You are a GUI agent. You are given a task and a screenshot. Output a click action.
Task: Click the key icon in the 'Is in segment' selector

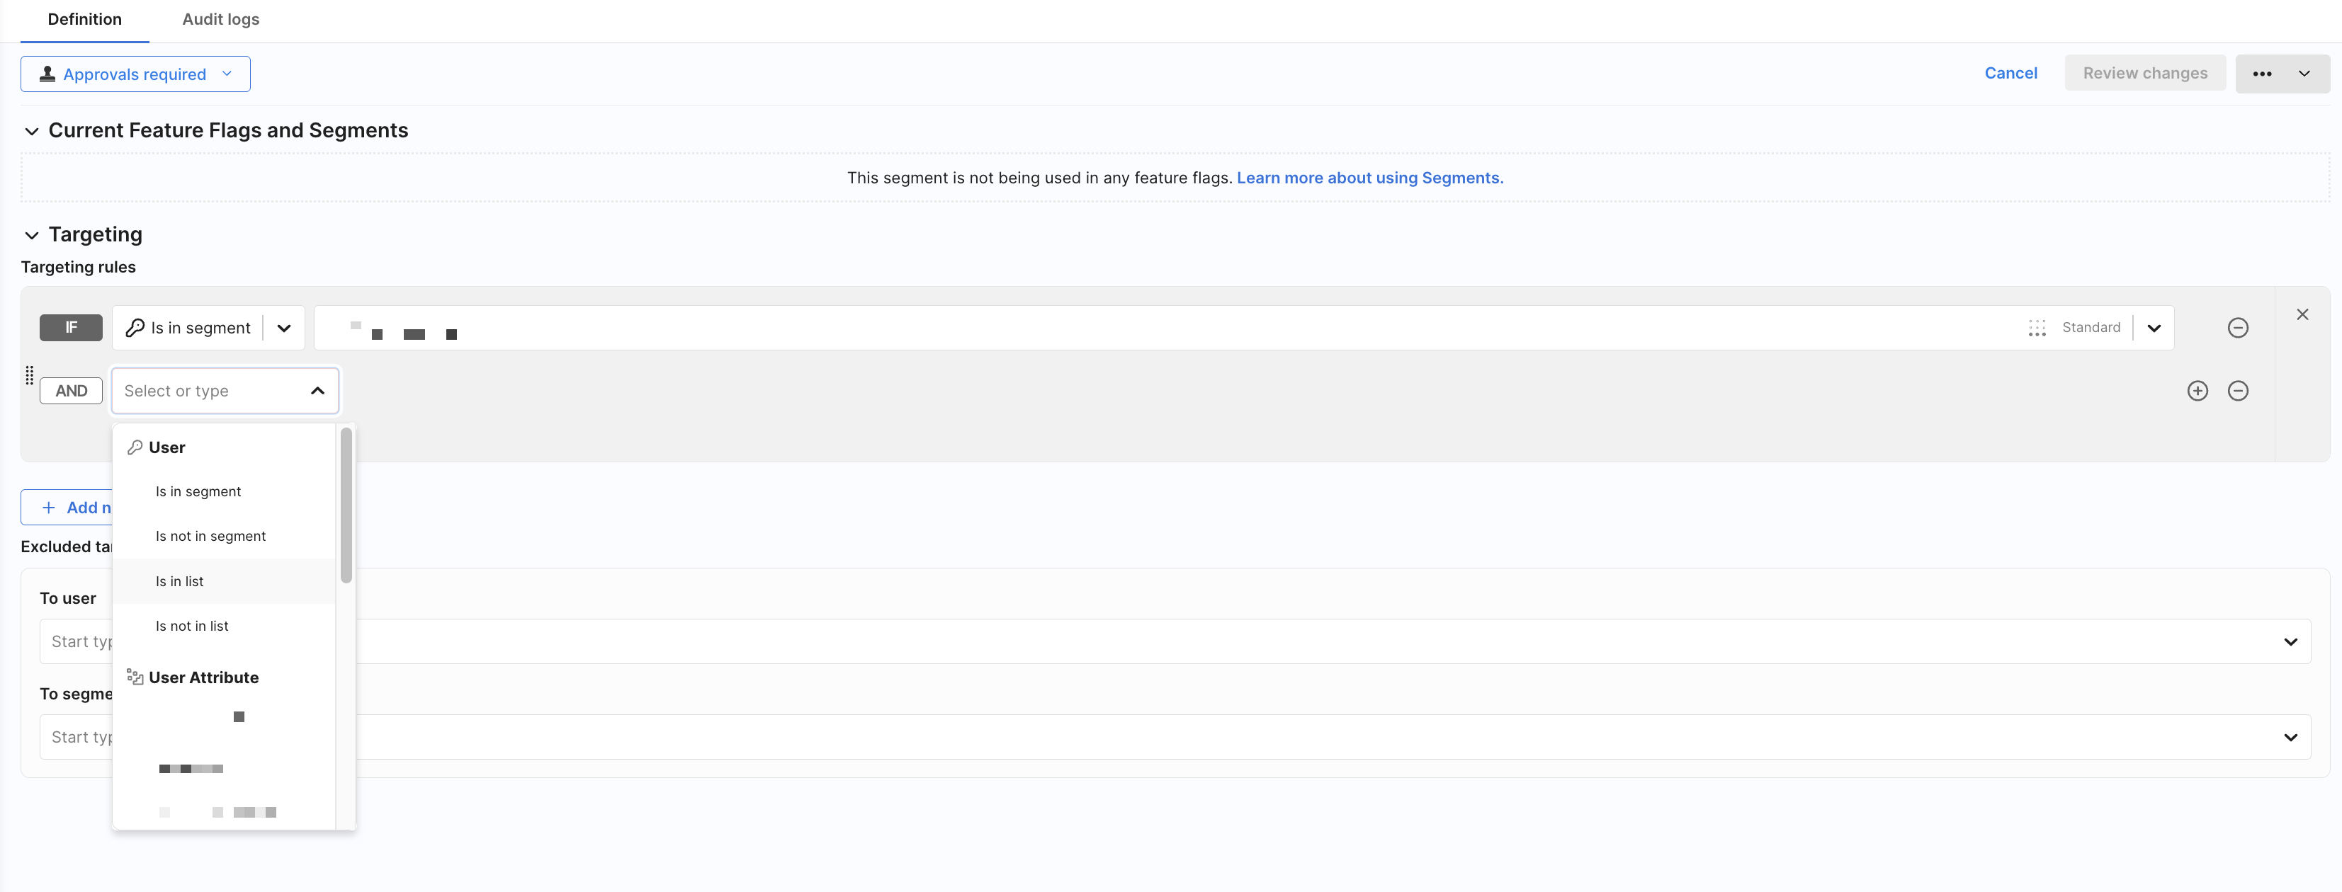(135, 328)
